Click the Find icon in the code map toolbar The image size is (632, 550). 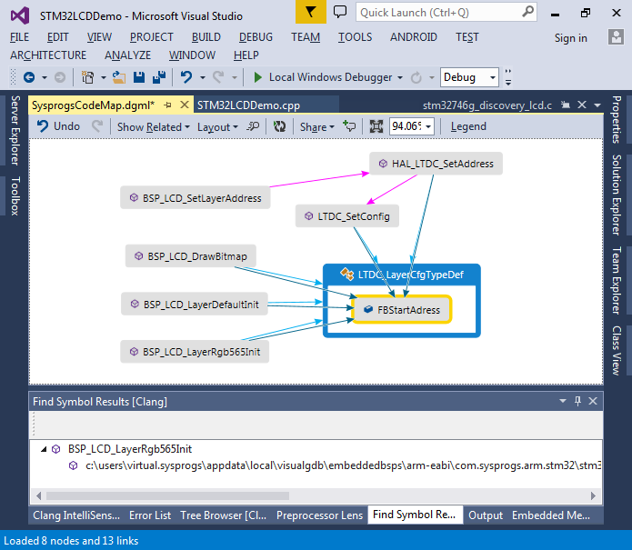click(253, 126)
